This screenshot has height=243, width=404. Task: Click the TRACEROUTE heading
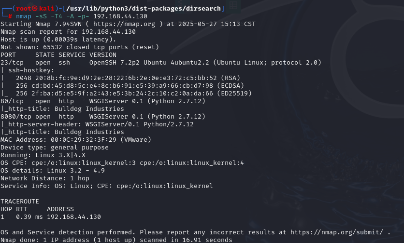20,202
